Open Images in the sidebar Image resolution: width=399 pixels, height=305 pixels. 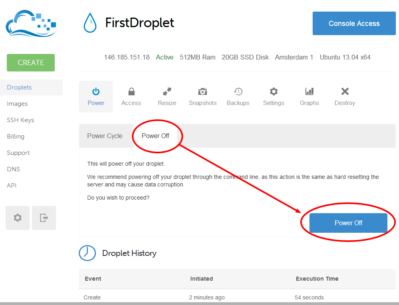(x=17, y=104)
